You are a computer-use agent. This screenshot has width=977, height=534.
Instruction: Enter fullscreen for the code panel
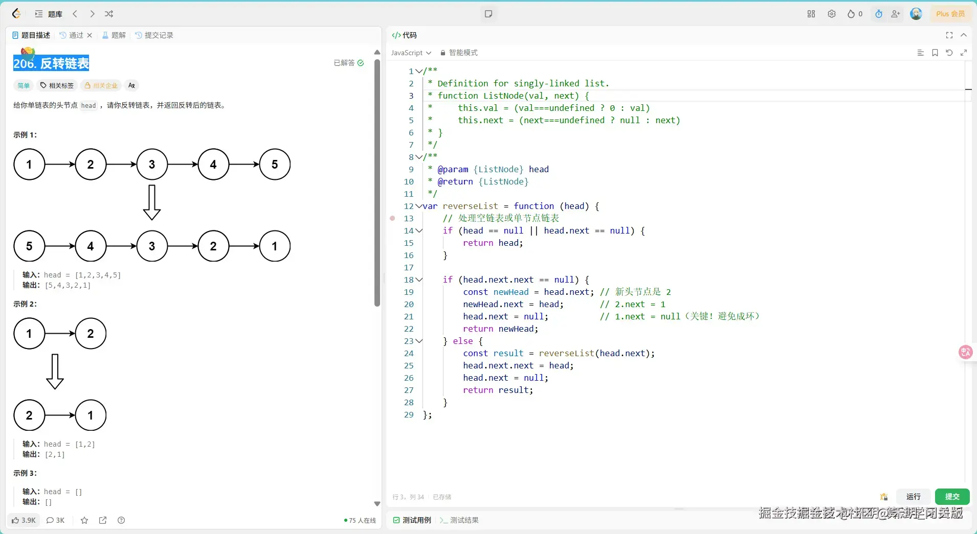949,35
